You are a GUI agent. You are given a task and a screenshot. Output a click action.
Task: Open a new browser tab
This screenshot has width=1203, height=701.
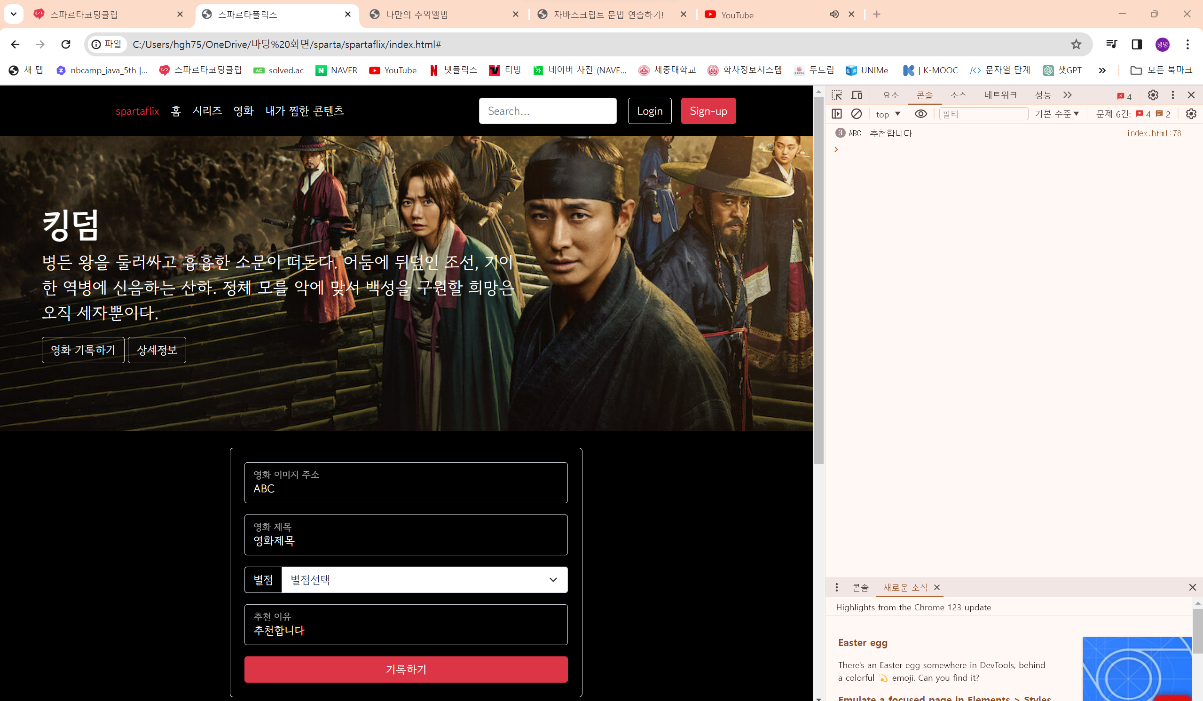point(876,14)
